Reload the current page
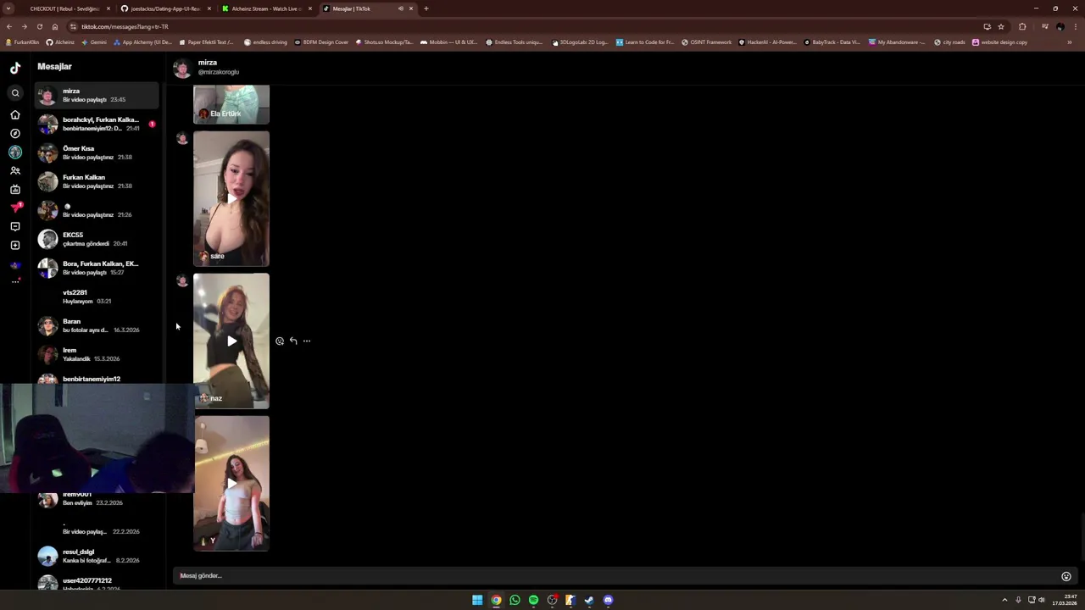 tap(39, 26)
